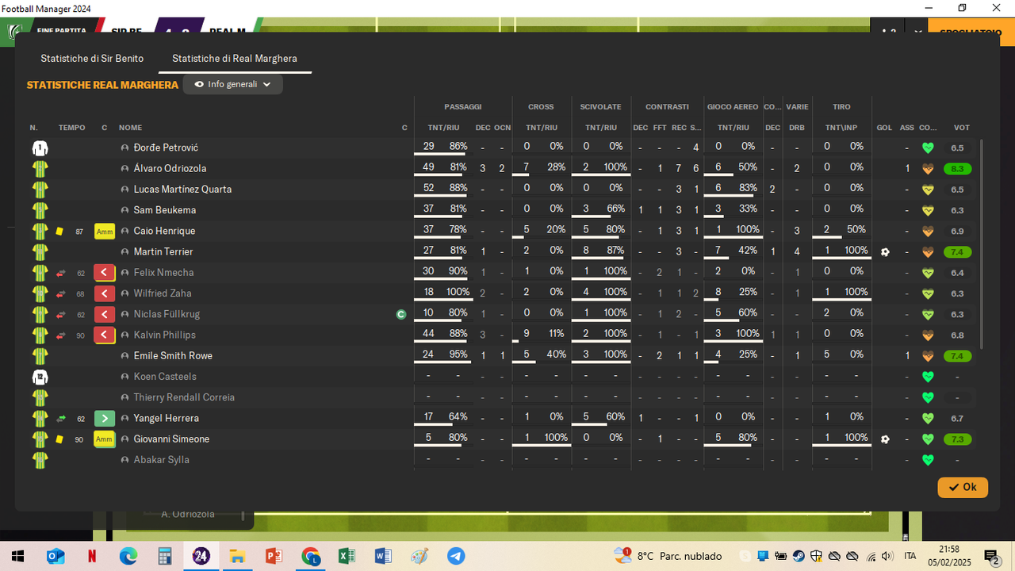This screenshot has width=1015, height=571.
Task: Confirm with the orange Ok button
Action: click(x=963, y=487)
